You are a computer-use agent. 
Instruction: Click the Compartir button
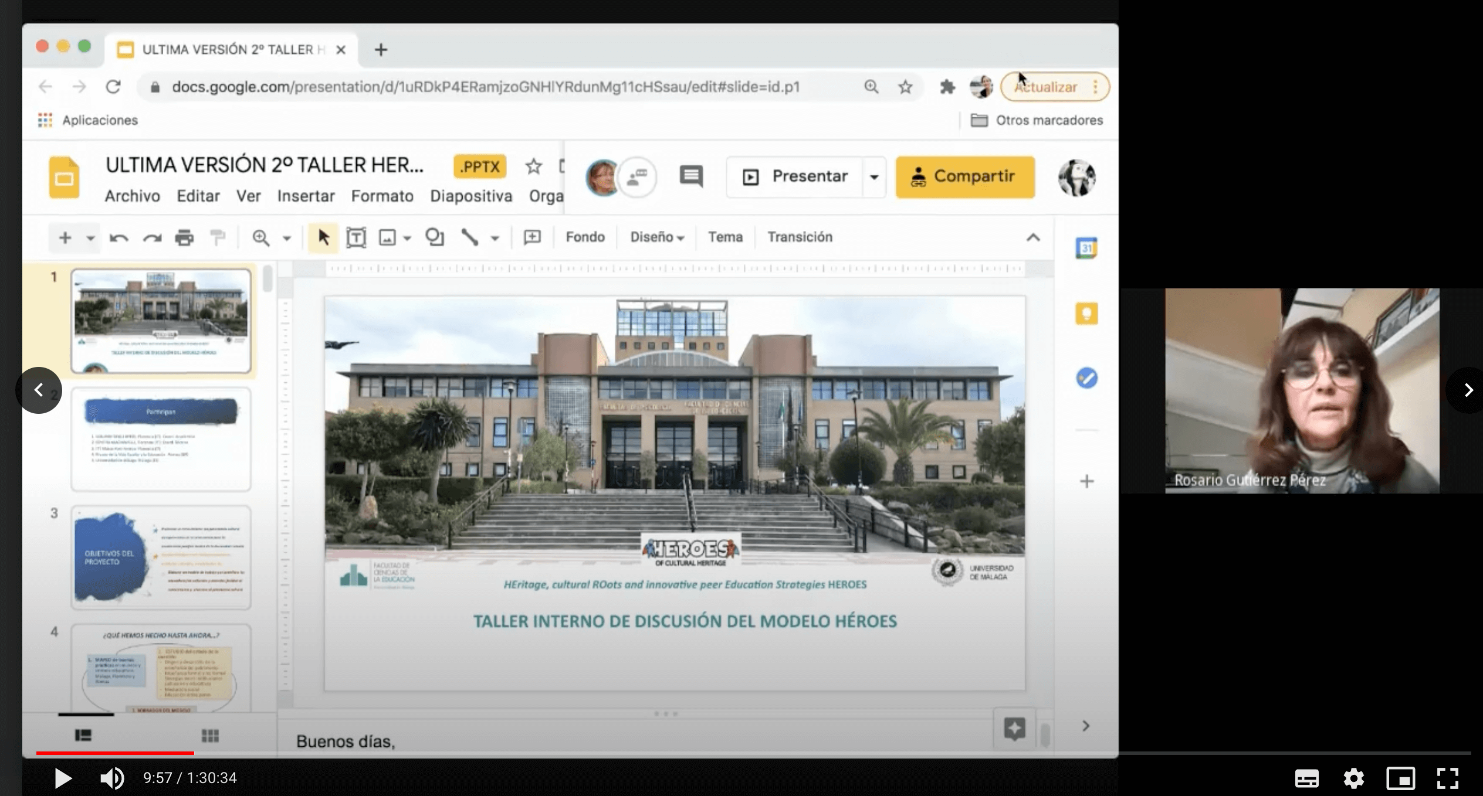pyautogui.click(x=964, y=176)
